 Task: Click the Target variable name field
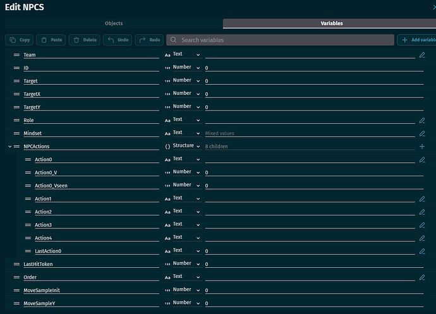click(x=91, y=81)
